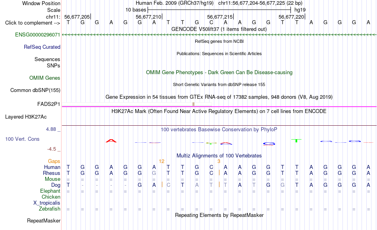Screen dimensions: 377x230
Task: Click the grayed G in Rhesus row
Action: pos(154,173)
